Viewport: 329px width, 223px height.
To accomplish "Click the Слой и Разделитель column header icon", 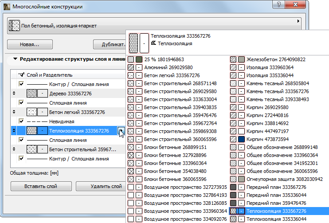I will (21, 74).
